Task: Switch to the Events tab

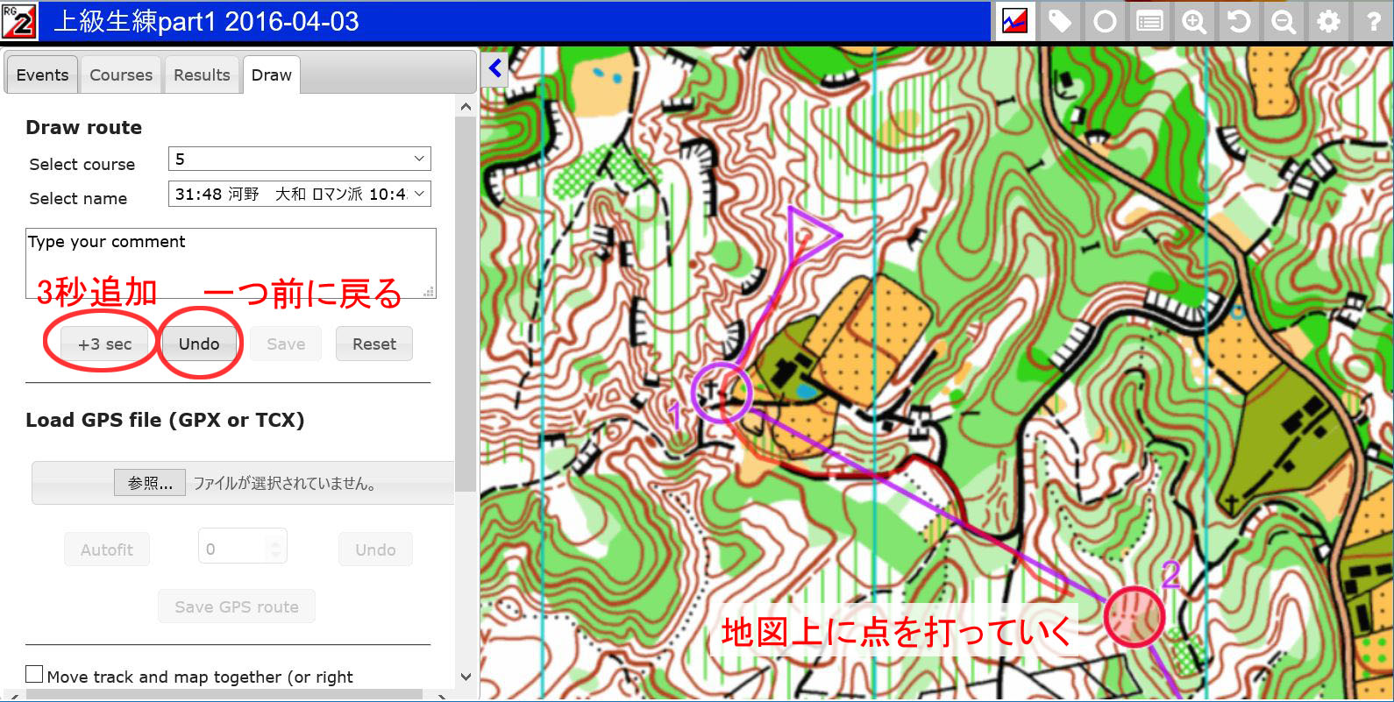Action: (x=42, y=75)
